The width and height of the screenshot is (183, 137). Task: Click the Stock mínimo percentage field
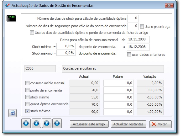[66, 46]
